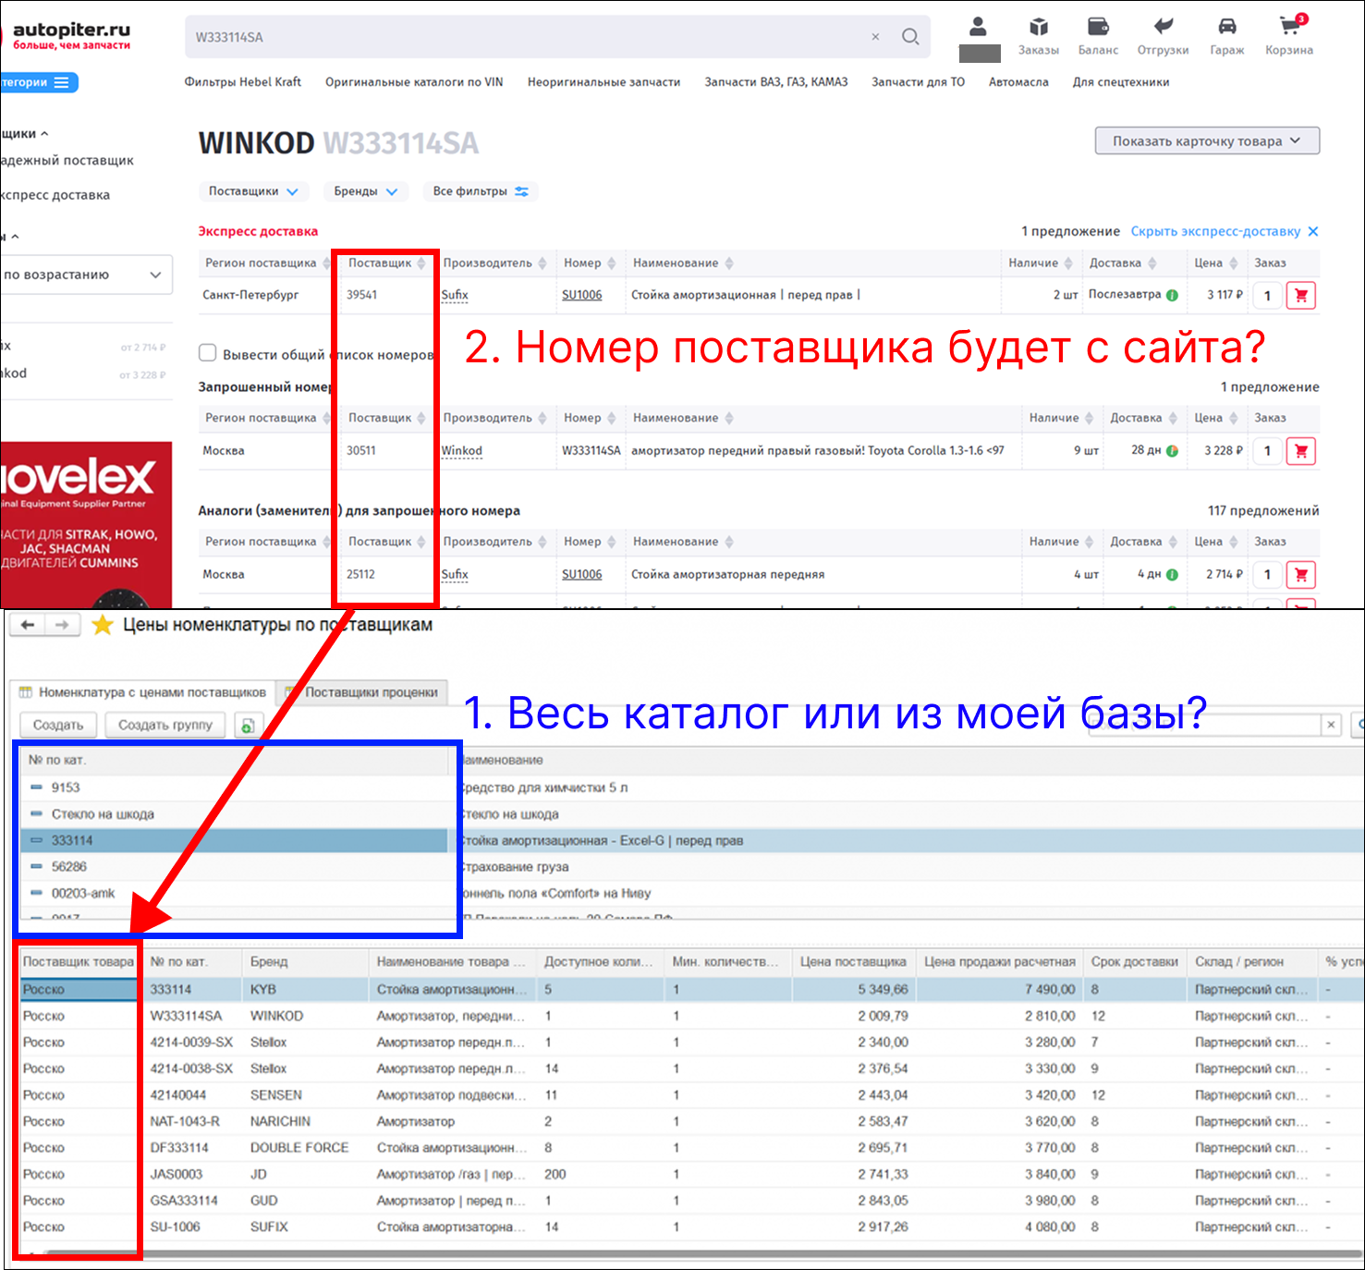Viewport: 1365px width, 1270px height.
Task: Open Заказы orders page
Action: (x=1039, y=37)
